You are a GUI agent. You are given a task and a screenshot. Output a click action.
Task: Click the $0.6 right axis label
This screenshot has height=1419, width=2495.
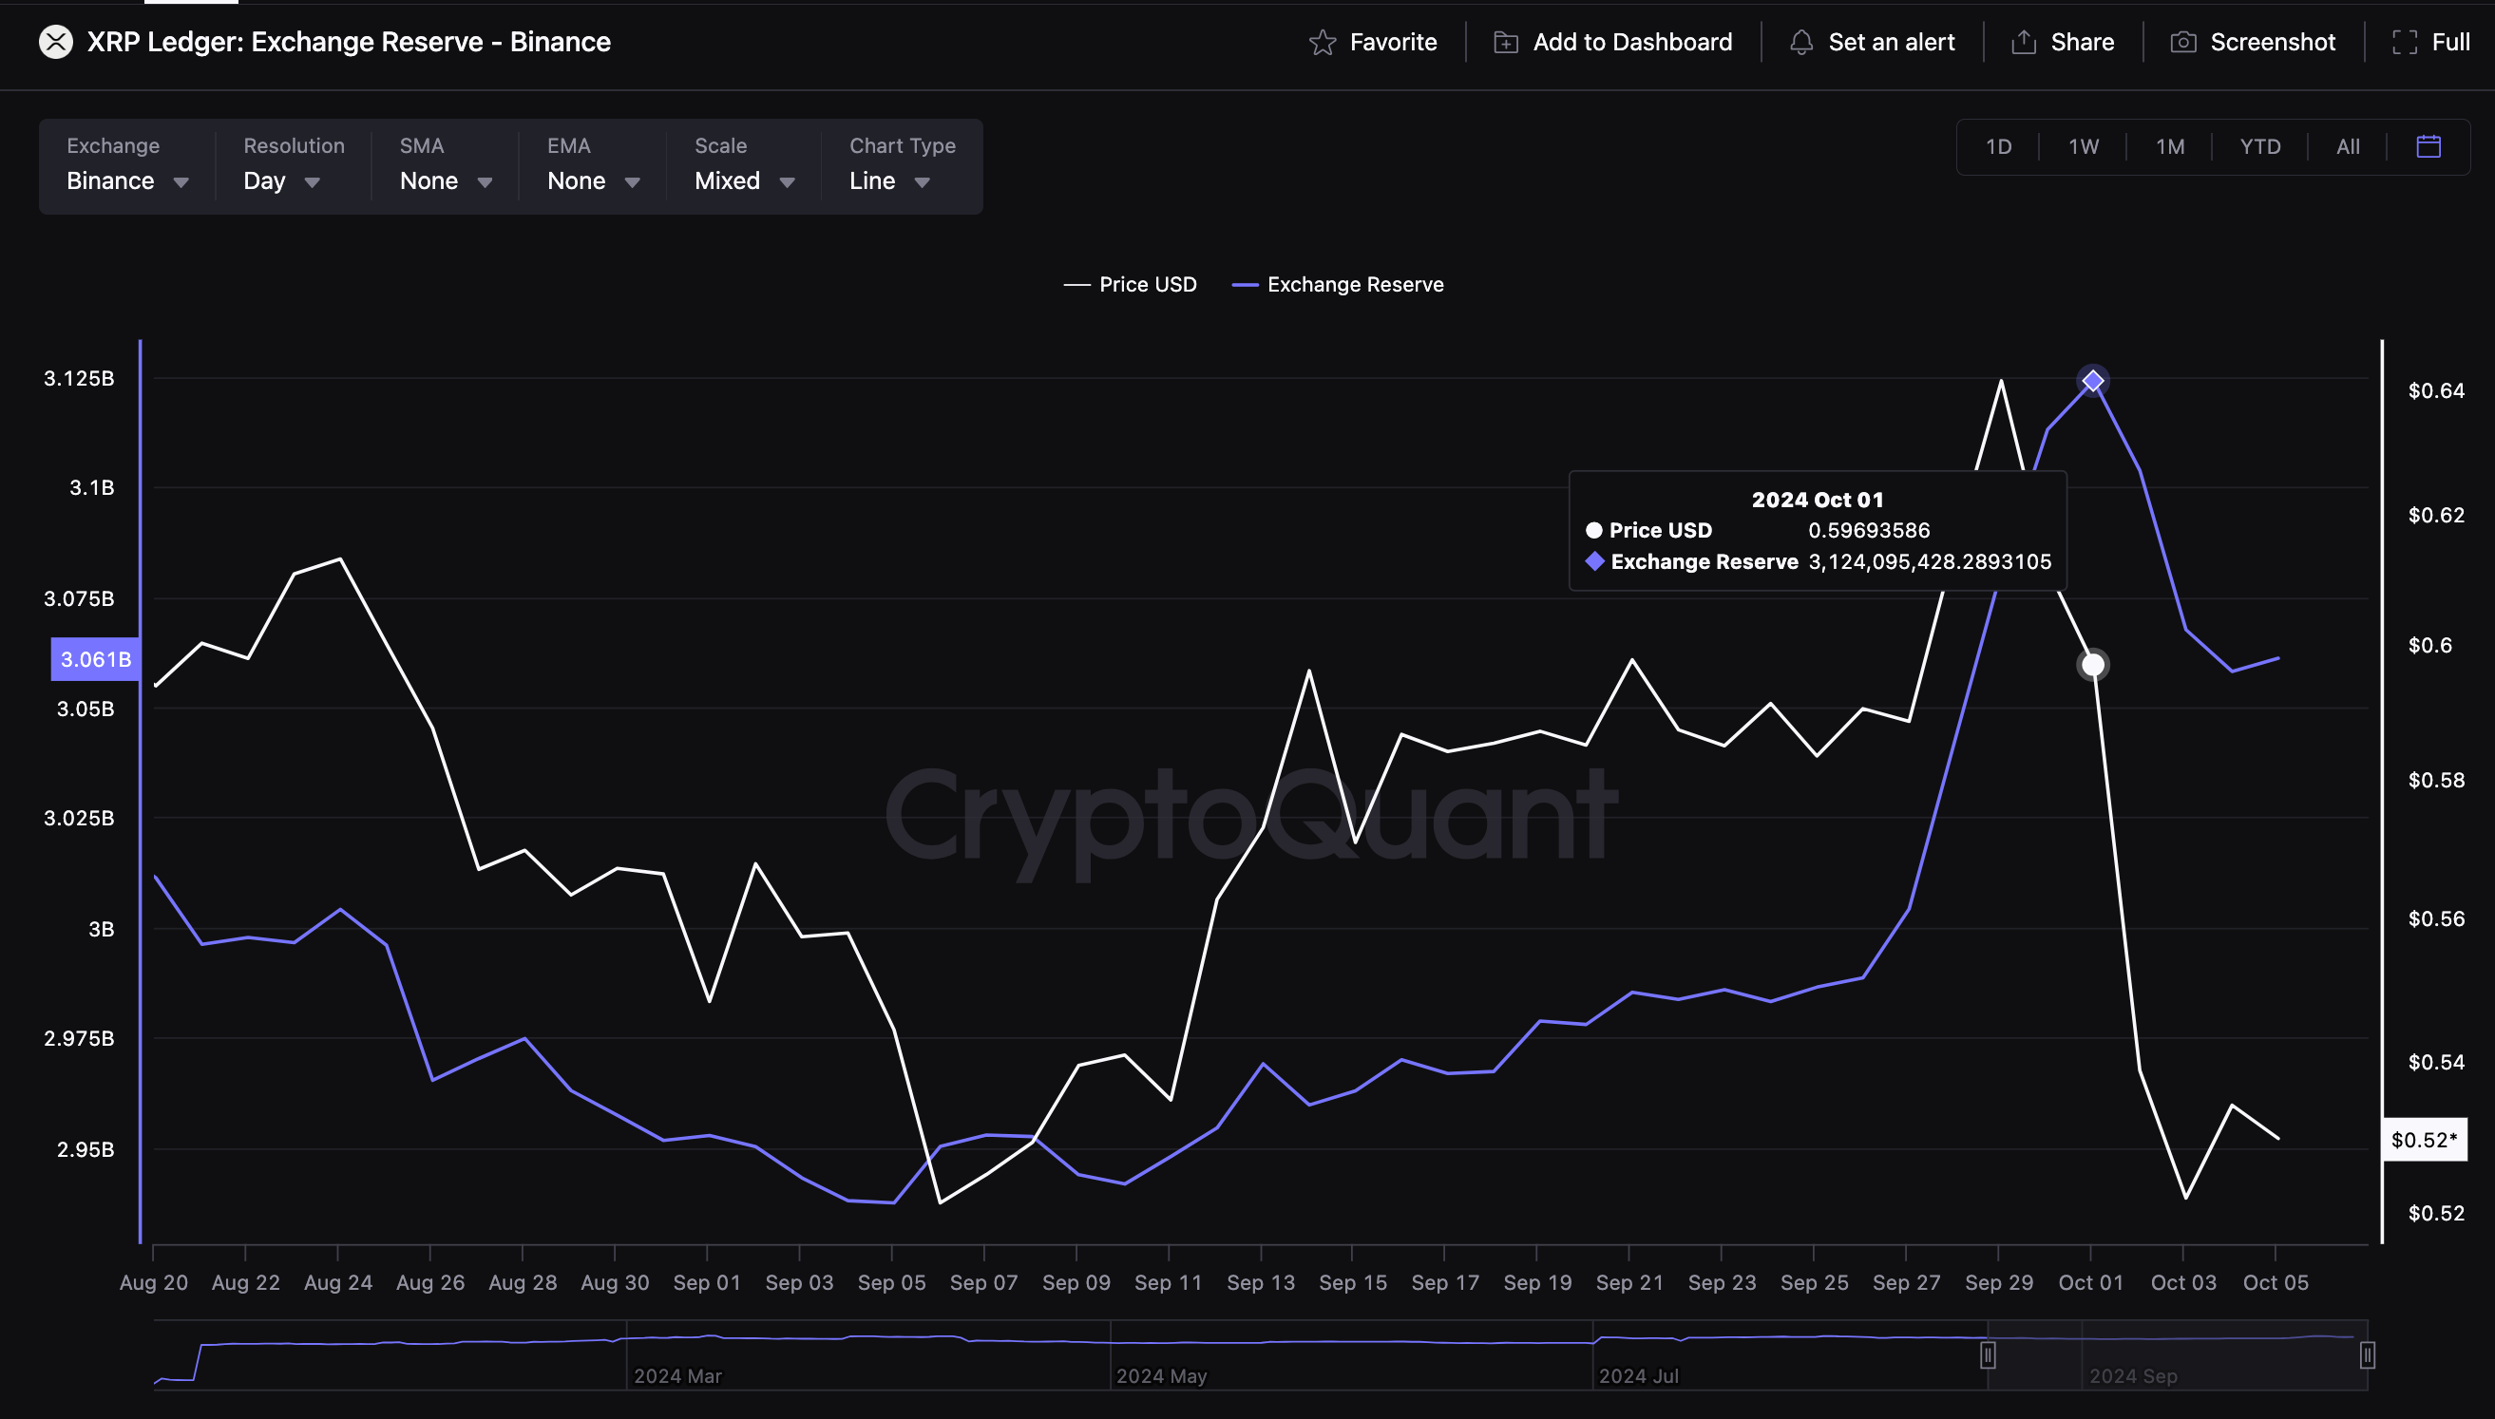tap(2429, 645)
